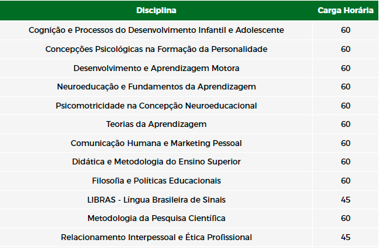
Task: Click Metodologia da Pesquisa Científica text
Action: pos(156,218)
